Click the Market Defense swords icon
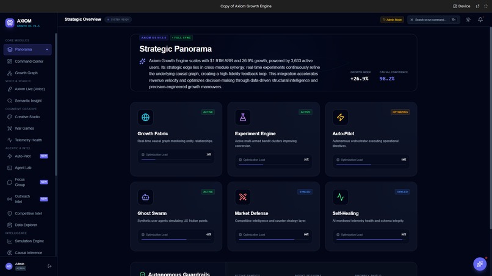The image size is (492, 276). pyautogui.click(x=243, y=197)
